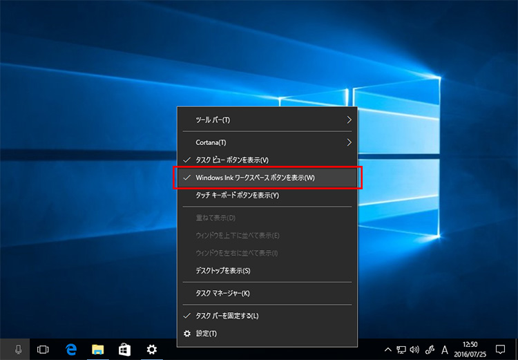Open the Windows Store taskbar icon

124,350
